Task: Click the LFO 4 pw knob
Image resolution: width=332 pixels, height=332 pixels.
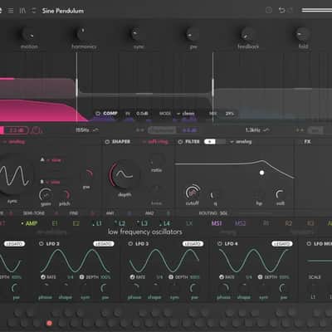Action: (283, 288)
